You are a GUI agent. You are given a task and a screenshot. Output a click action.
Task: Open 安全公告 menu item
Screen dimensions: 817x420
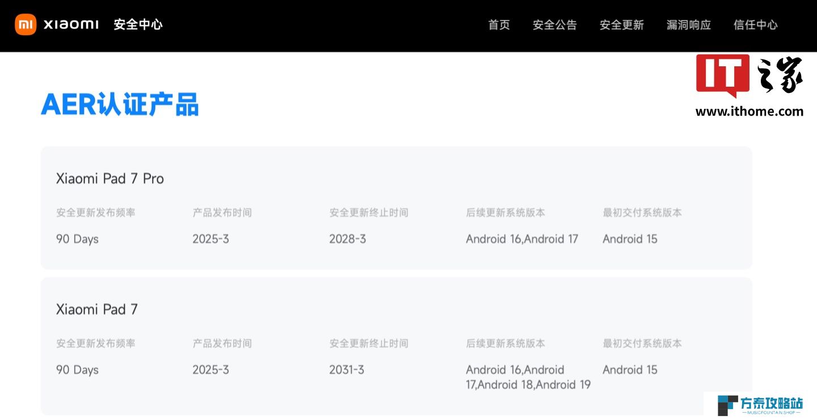[555, 25]
